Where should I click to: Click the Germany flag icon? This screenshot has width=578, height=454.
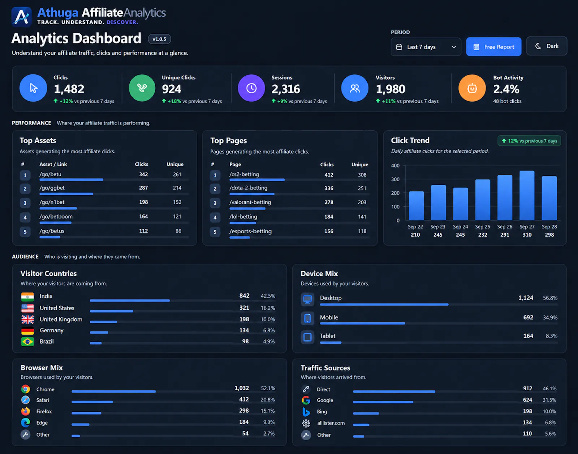[27, 330]
